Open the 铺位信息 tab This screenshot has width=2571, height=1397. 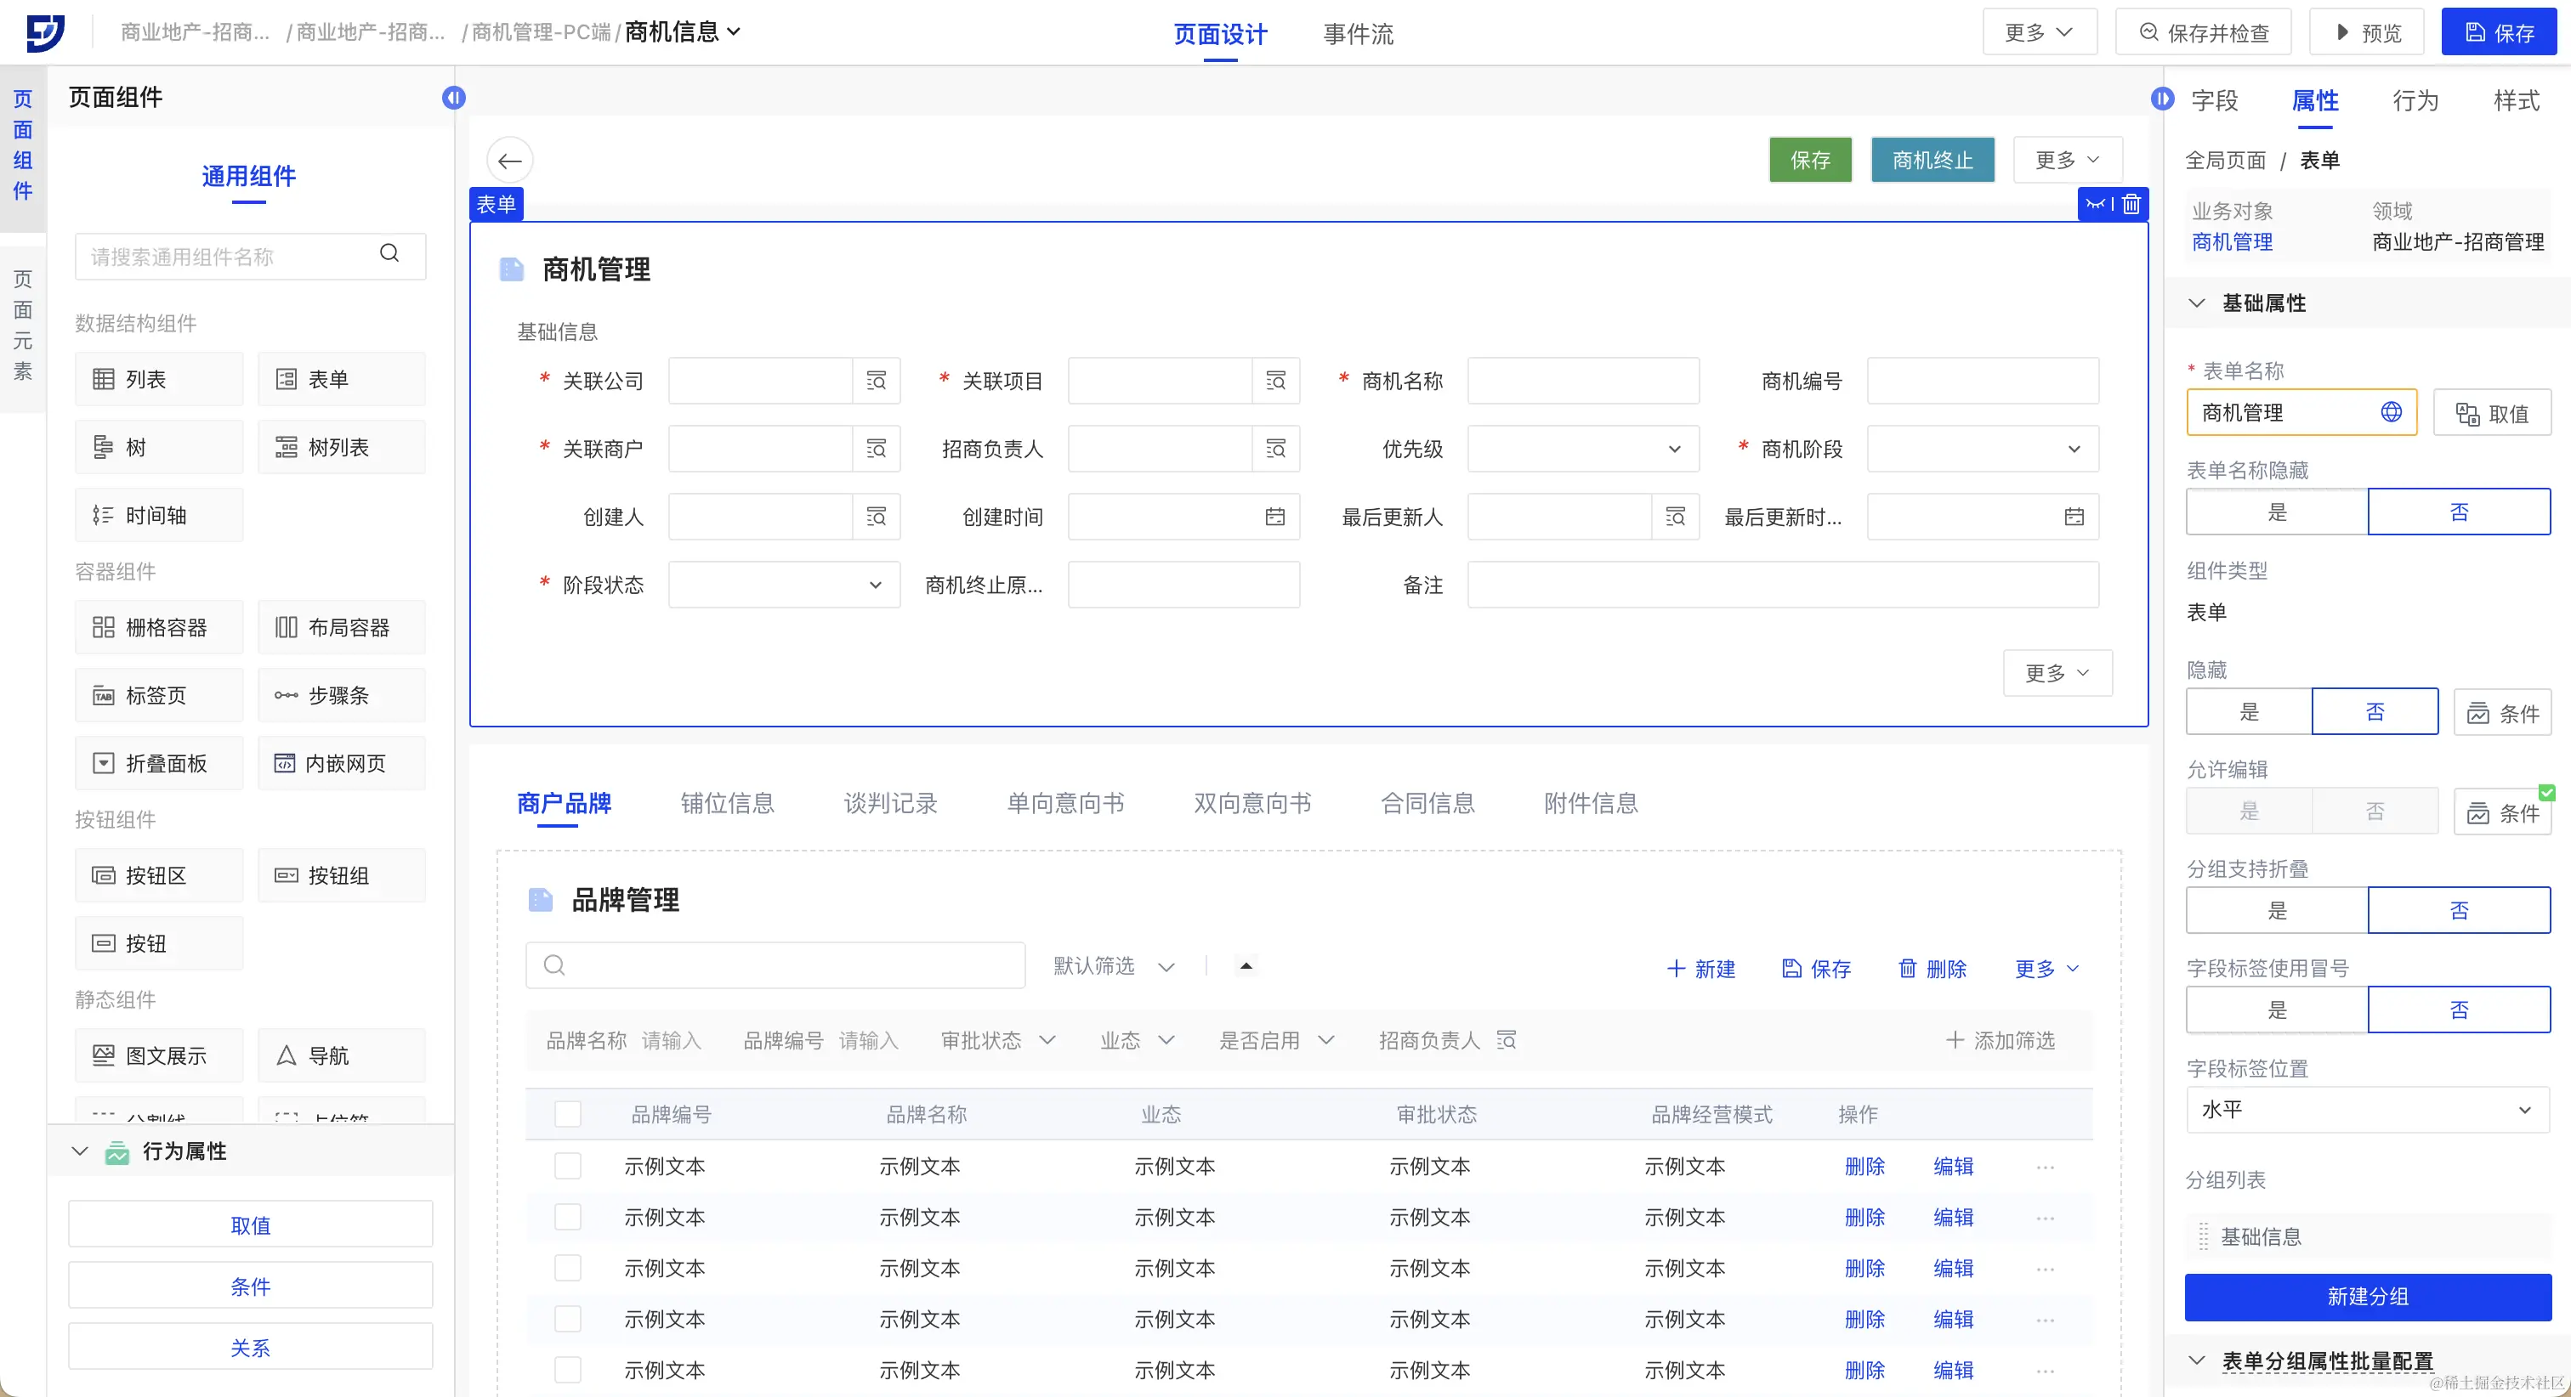(x=727, y=803)
